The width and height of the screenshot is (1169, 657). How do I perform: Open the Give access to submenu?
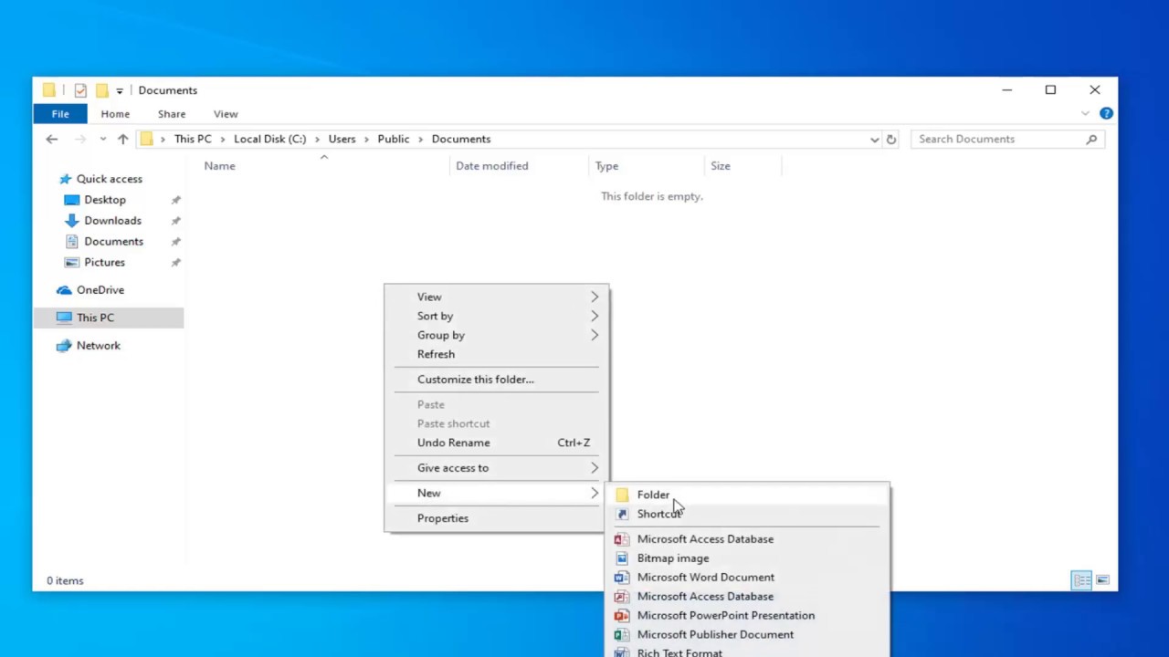click(496, 468)
